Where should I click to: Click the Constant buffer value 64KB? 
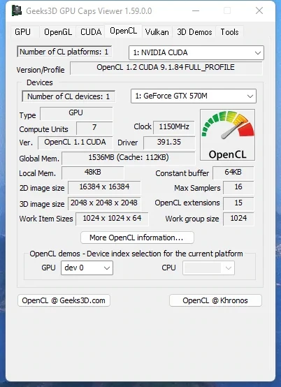[x=233, y=173]
